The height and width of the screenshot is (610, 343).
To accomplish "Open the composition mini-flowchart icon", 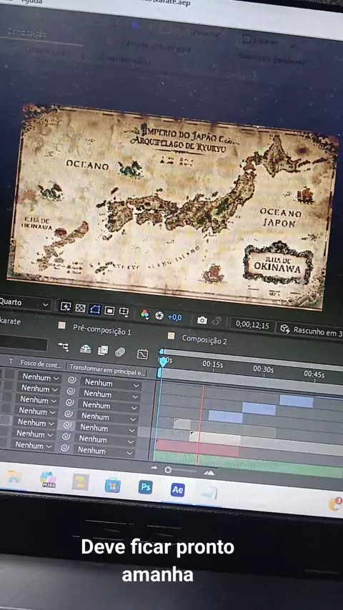I will [64, 346].
